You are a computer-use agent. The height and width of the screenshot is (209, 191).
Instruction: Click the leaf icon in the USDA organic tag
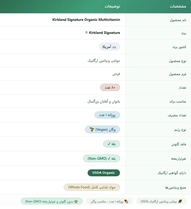pos(180,201)
